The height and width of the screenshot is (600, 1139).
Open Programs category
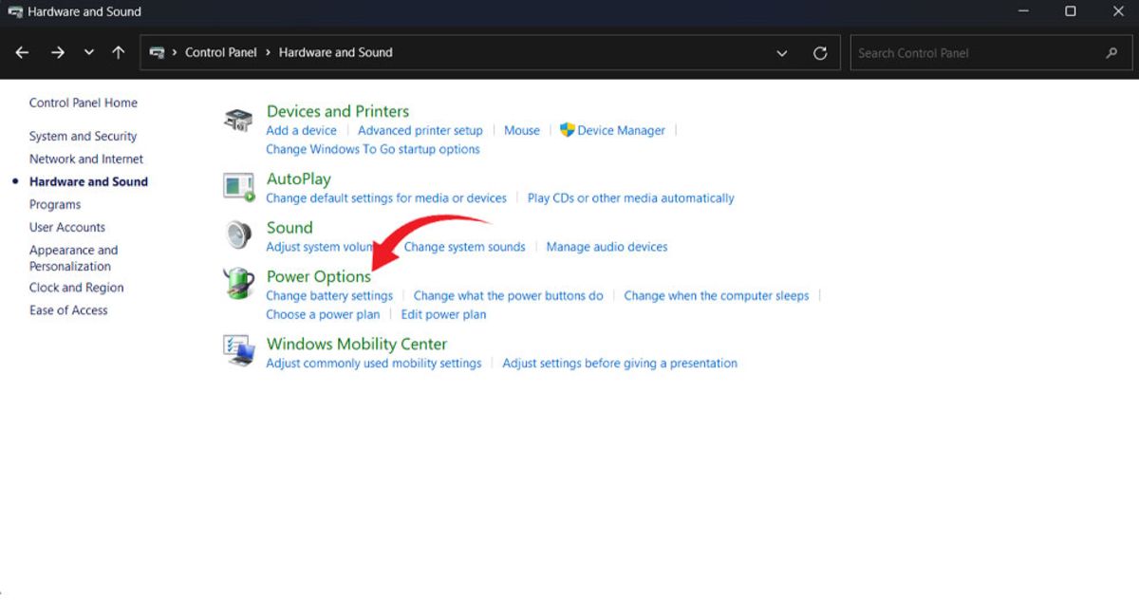(55, 205)
